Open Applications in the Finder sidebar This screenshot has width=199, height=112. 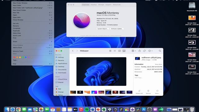click(x=61, y=63)
